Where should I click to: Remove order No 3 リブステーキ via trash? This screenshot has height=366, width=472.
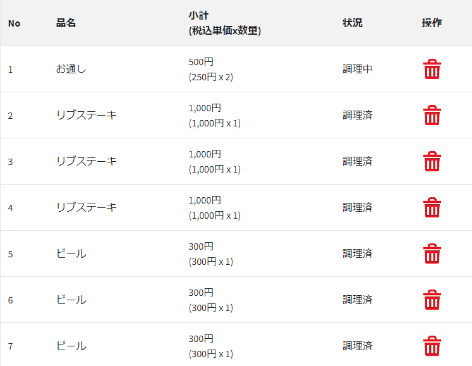[x=432, y=161]
